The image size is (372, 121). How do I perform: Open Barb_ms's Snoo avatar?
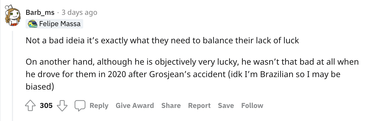click(x=12, y=18)
